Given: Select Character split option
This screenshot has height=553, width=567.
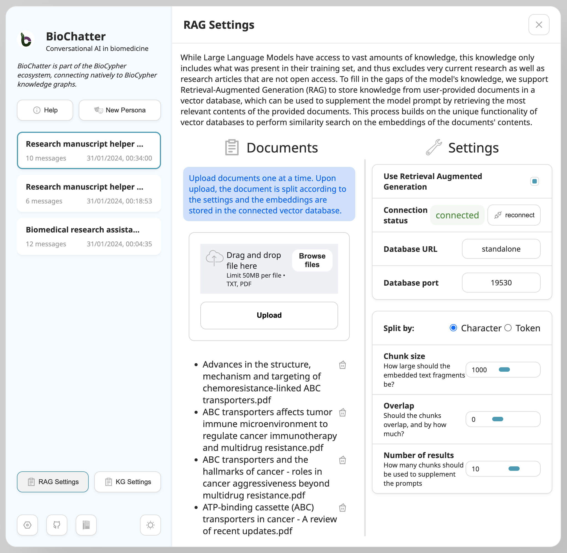Looking at the screenshot, I should tap(453, 328).
